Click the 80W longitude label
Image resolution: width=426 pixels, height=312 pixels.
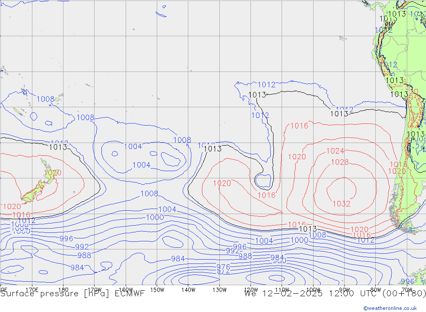[x=376, y=290]
